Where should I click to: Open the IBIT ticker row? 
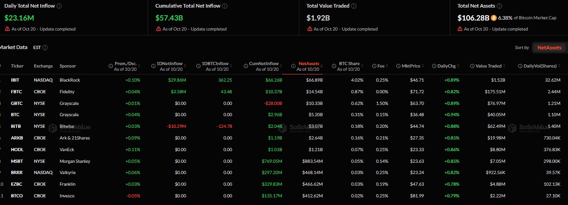15,80
